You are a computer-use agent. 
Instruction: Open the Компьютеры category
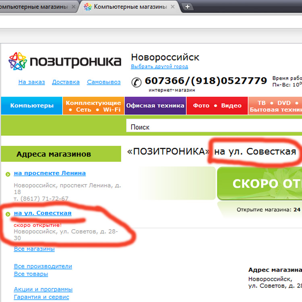click(32, 106)
